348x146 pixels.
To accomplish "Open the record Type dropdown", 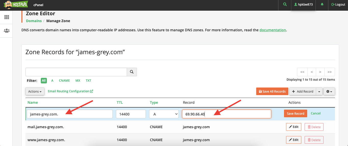I will click(164, 114).
